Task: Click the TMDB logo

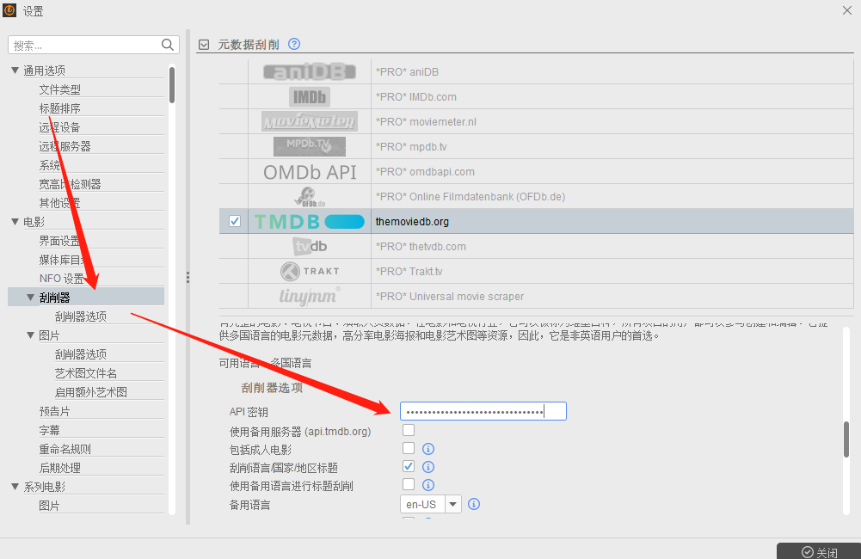Action: pos(309,221)
